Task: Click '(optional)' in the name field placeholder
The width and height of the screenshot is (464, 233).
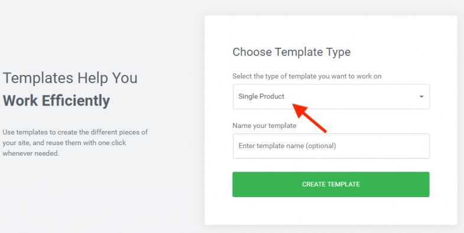Action: pyautogui.click(x=322, y=146)
